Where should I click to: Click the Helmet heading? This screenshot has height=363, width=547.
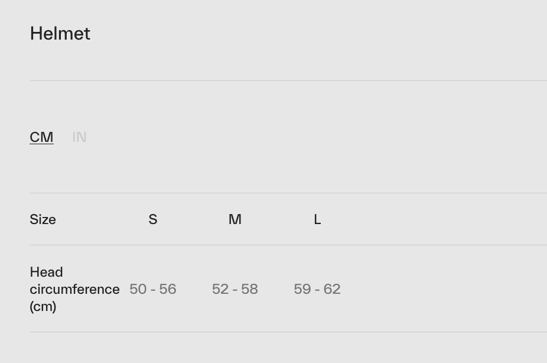[60, 34]
